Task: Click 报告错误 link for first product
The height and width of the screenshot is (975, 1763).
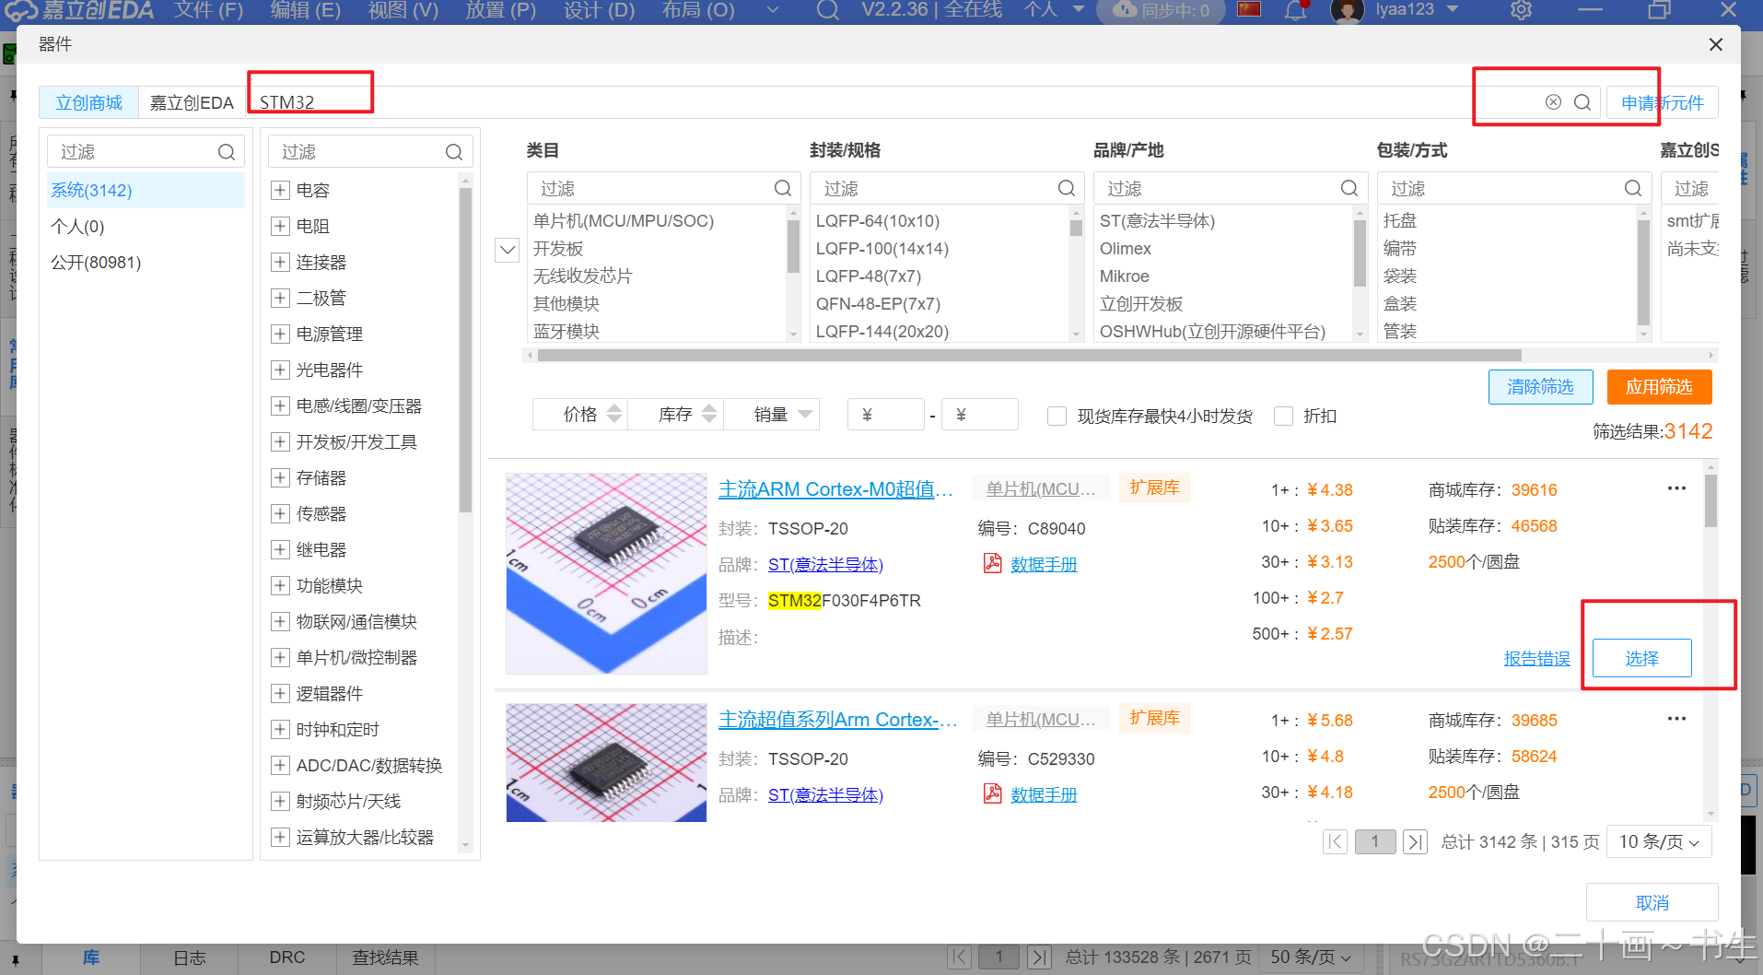Action: tap(1536, 658)
